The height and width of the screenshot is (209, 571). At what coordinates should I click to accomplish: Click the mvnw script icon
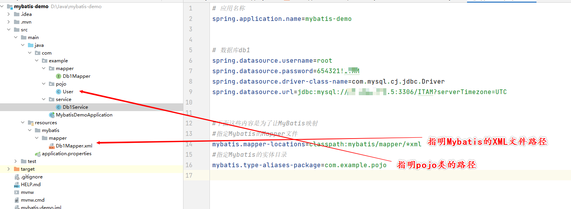[x=16, y=192]
